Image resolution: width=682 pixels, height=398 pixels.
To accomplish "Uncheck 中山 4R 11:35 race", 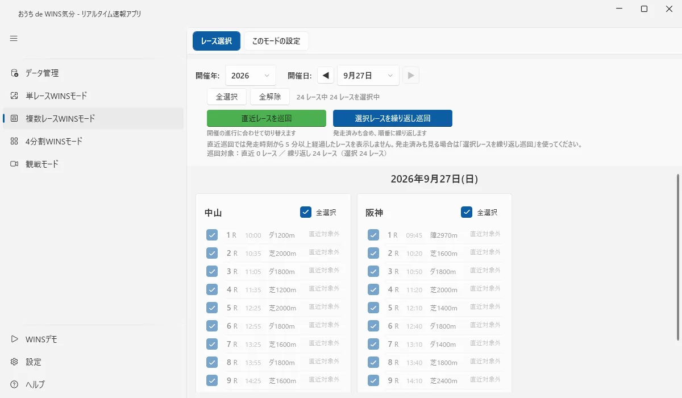I will click(212, 289).
